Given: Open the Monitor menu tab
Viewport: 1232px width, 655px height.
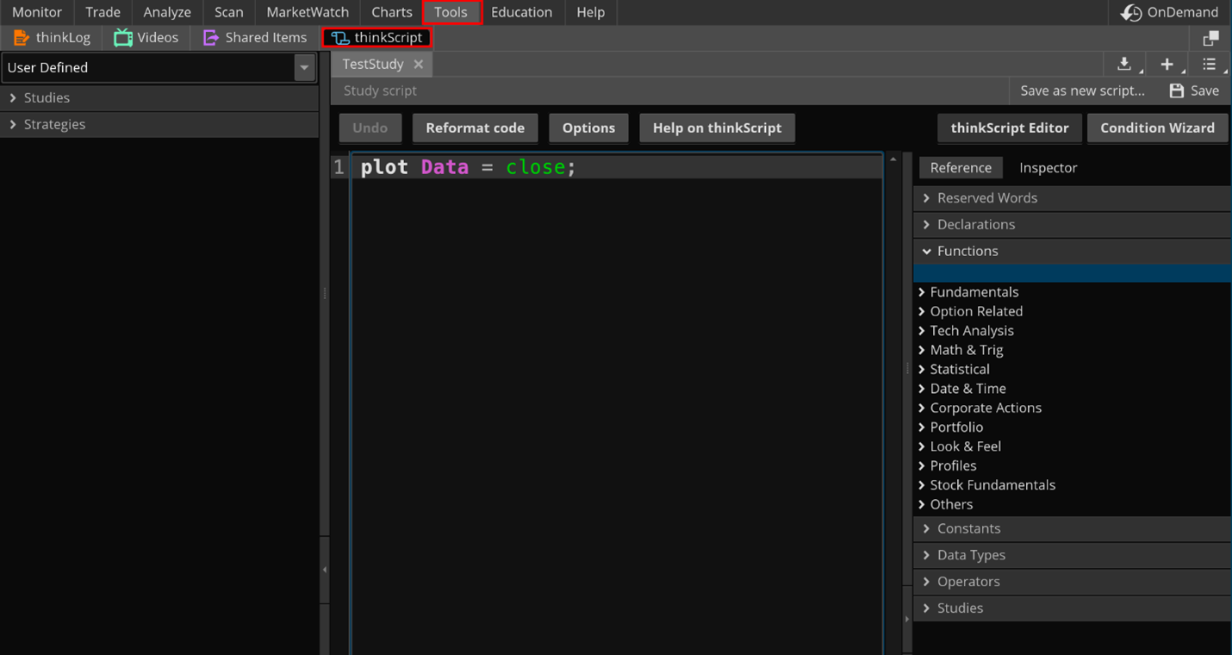Looking at the screenshot, I should pos(37,12).
